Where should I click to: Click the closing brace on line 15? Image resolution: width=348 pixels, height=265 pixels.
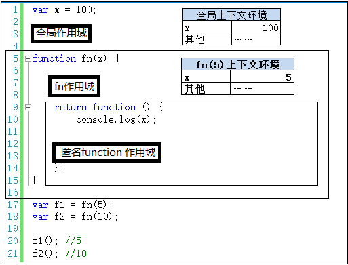pos(34,180)
